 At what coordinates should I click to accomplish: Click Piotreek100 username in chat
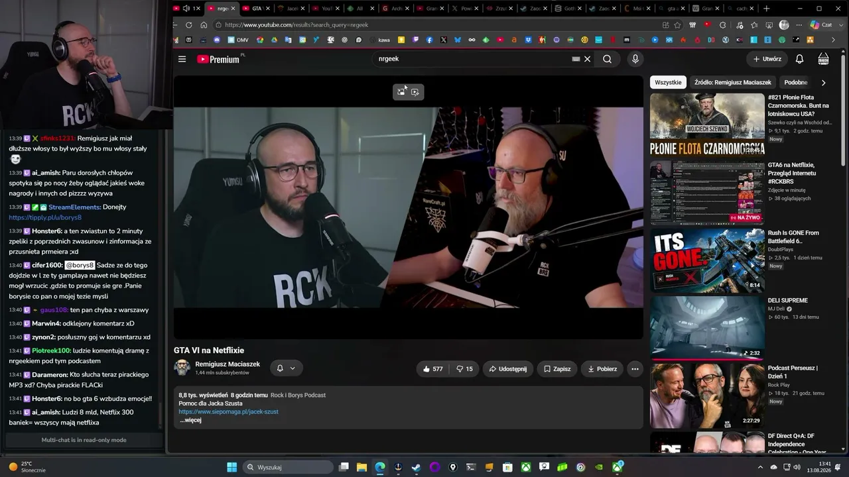coord(51,350)
